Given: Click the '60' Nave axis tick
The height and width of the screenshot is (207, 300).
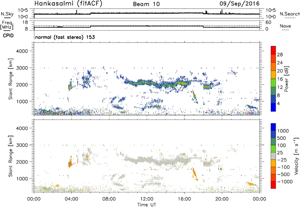Looking at the screenshot, I should click(x=268, y=22).
